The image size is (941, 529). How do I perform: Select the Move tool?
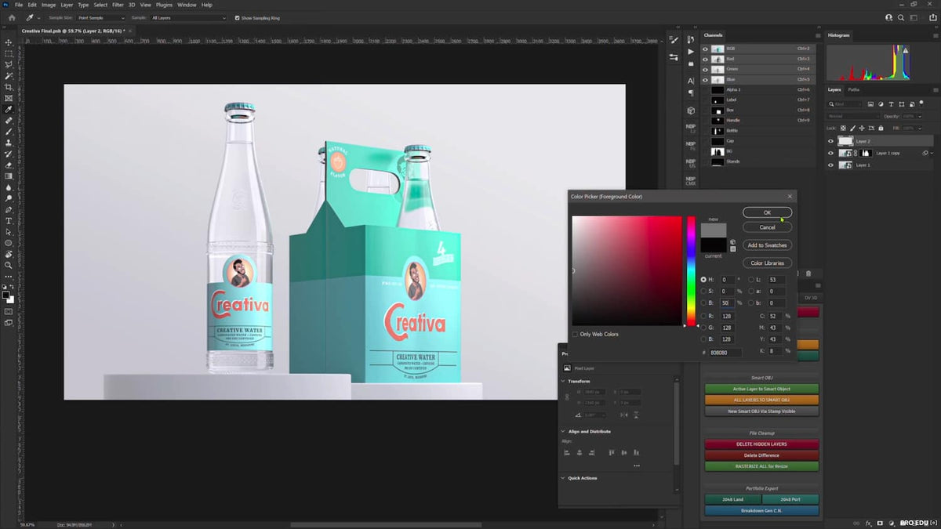[x=9, y=43]
